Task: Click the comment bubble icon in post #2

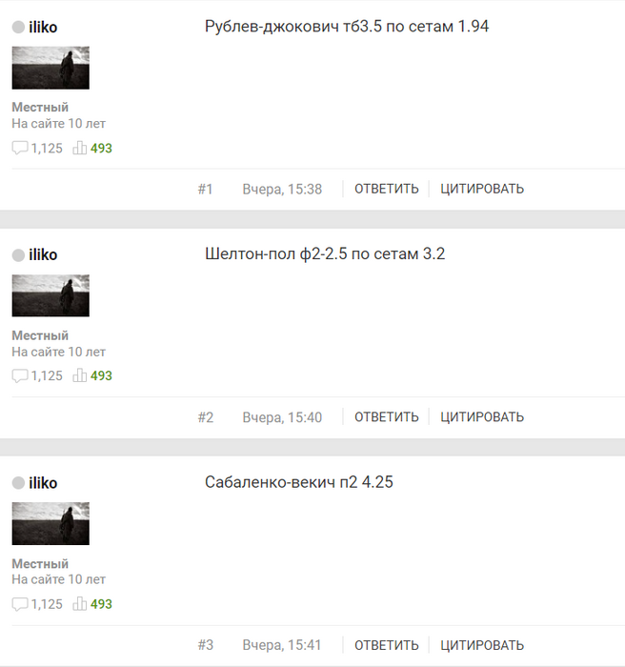Action: coord(20,376)
